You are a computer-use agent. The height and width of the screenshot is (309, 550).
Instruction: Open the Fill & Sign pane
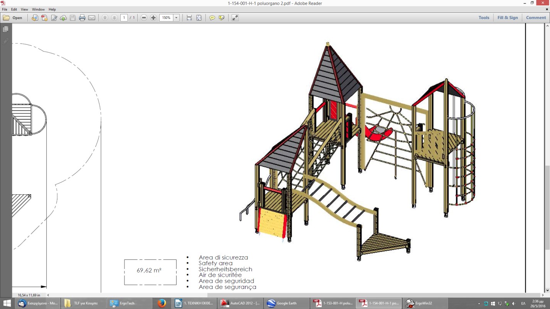[x=508, y=18]
